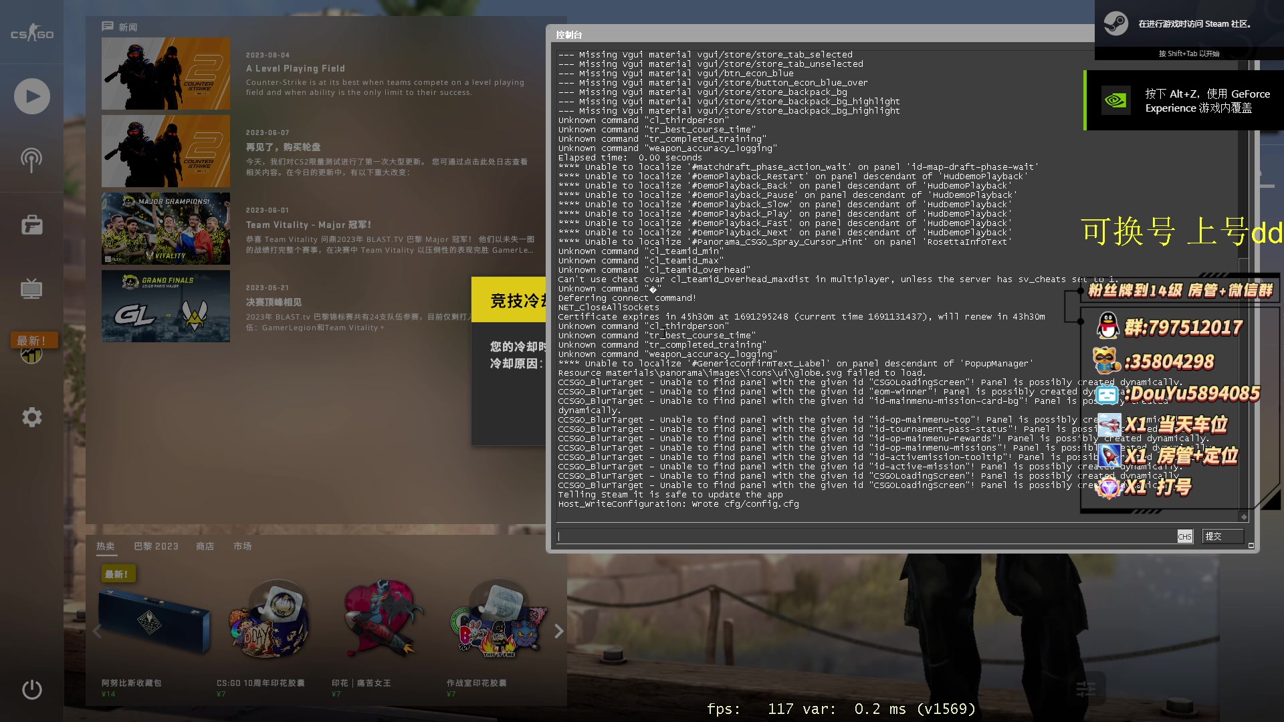Open the 再见了,购买轮盘 news thumbnail

click(x=166, y=151)
